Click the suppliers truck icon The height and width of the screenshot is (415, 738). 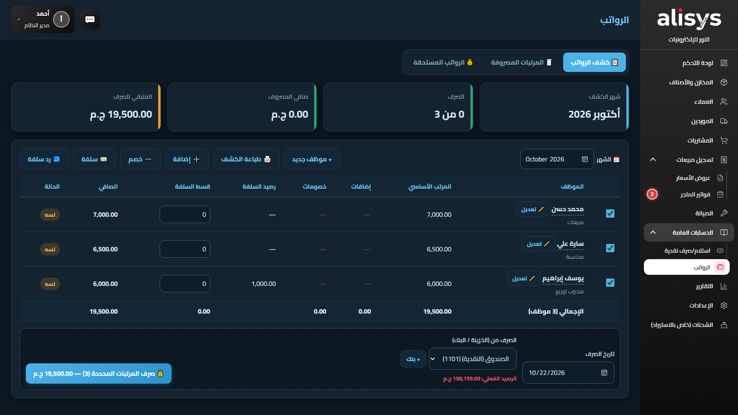[724, 121]
